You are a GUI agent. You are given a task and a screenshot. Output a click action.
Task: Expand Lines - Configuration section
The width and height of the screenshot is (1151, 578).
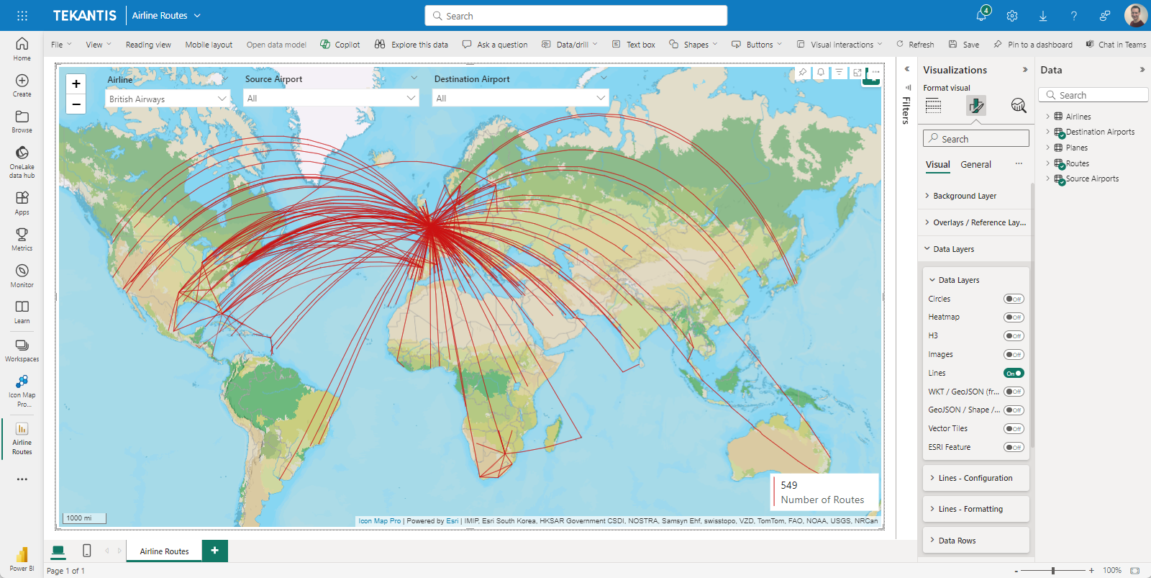pyautogui.click(x=976, y=478)
